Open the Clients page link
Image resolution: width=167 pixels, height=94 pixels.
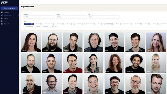[5, 21]
